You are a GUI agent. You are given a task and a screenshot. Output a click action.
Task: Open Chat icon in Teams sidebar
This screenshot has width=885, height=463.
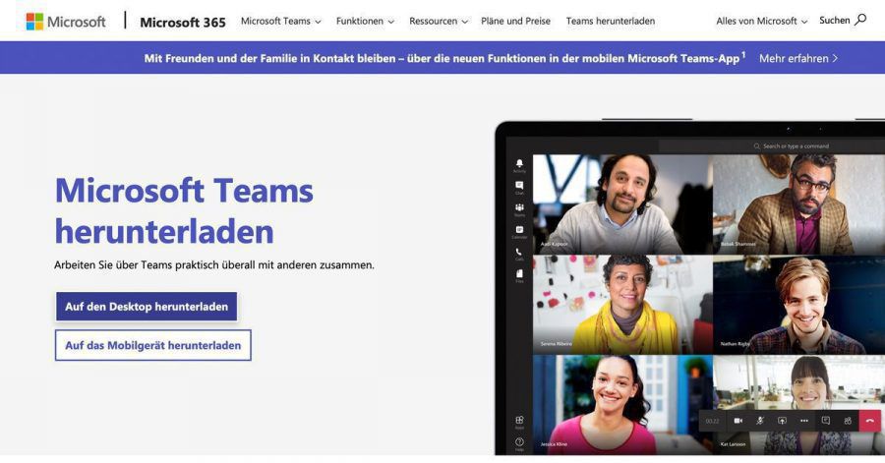point(519,187)
